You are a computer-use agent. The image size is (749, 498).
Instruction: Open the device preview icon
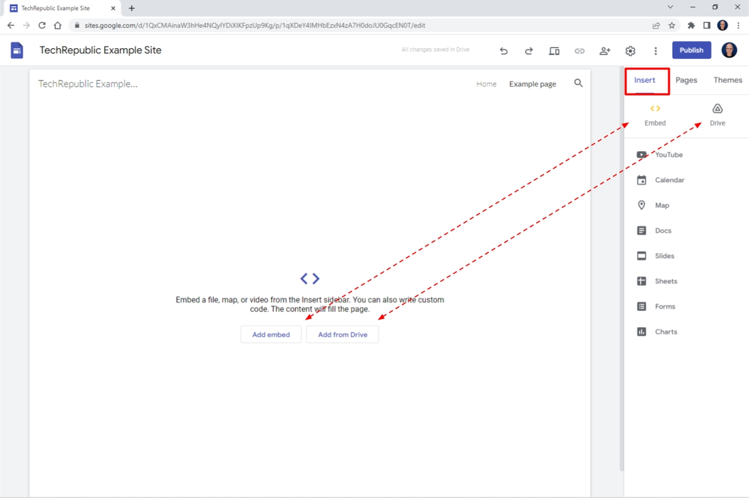point(554,51)
